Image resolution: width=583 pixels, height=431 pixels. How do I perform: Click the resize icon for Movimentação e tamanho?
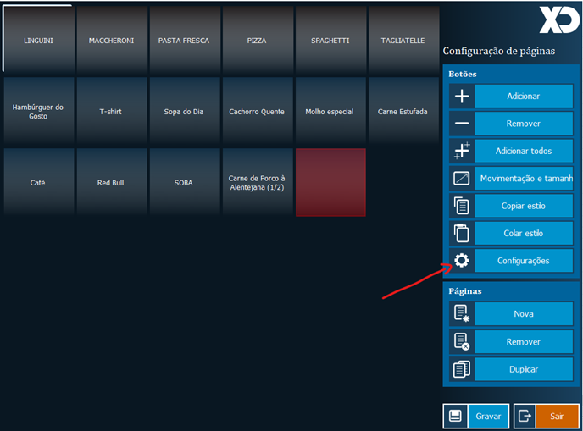click(462, 179)
